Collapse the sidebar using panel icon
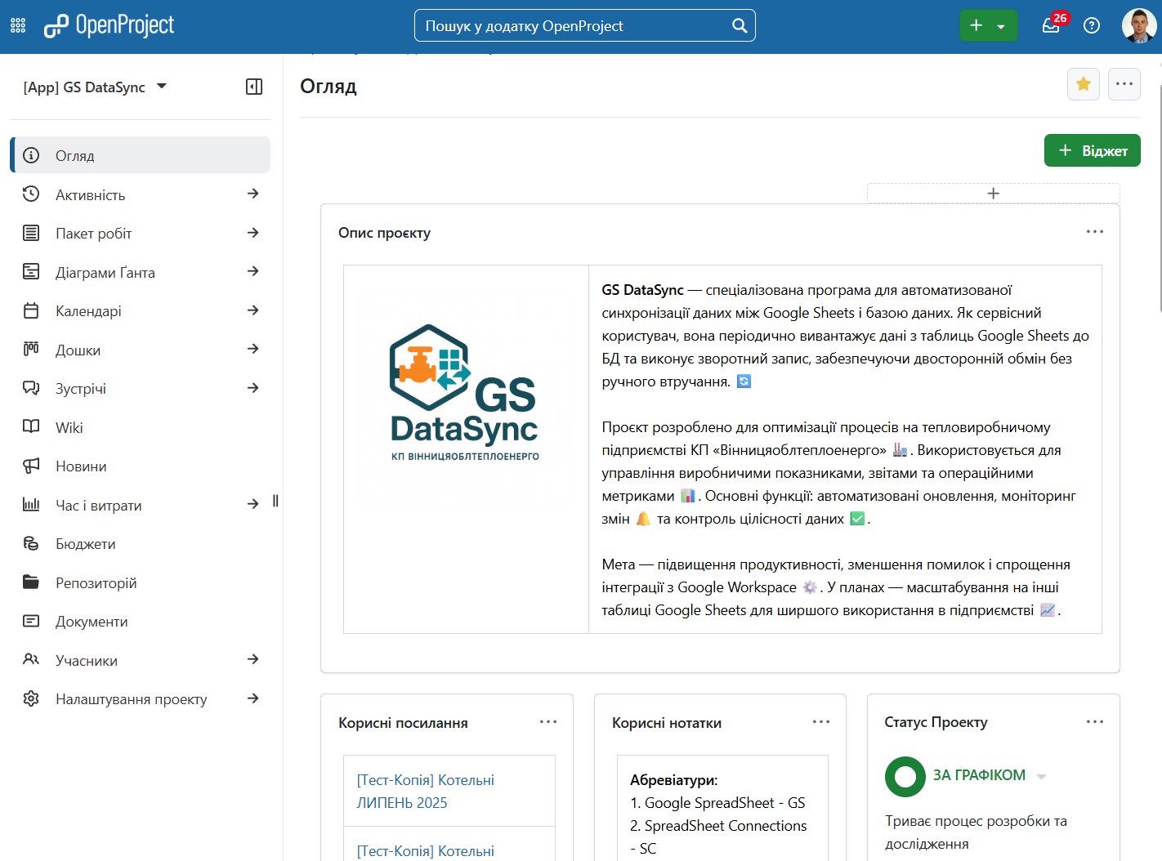This screenshot has height=861, width=1162. click(x=254, y=87)
